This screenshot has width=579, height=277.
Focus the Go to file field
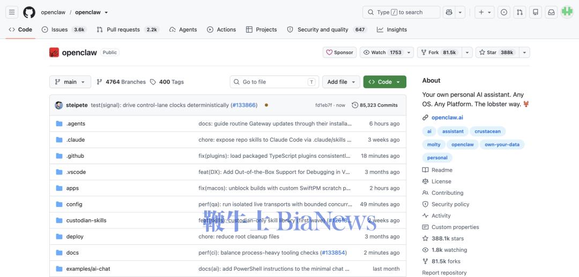pyautogui.click(x=274, y=82)
